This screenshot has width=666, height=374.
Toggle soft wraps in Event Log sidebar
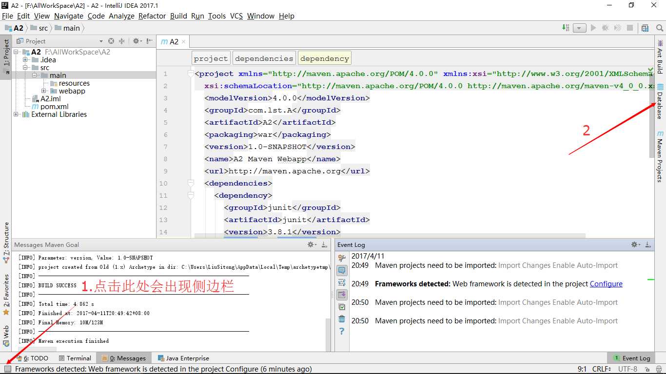tap(342, 282)
